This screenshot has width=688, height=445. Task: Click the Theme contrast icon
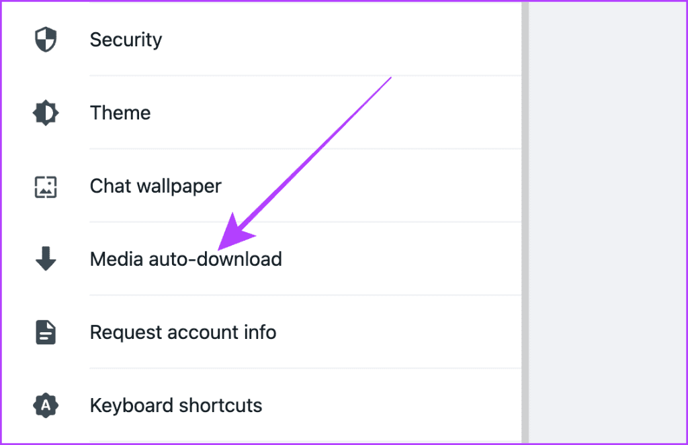pos(45,112)
